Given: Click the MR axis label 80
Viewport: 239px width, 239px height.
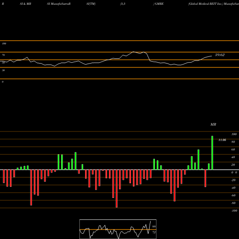Looking at the screenshot, I should [233, 142].
